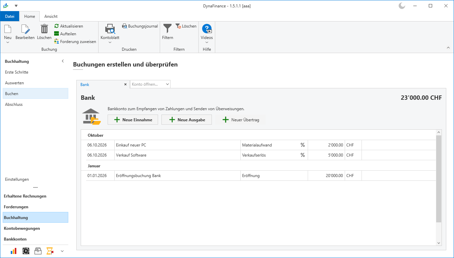Clear filter with Löschen filter icon

point(178,26)
